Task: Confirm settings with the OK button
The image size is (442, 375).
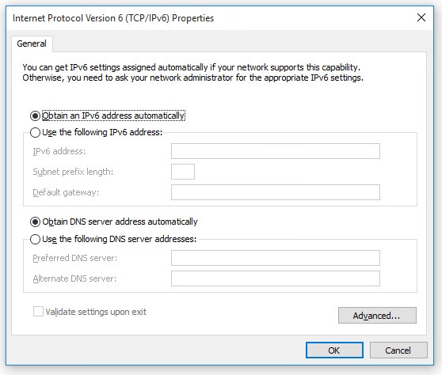Action: [334, 350]
